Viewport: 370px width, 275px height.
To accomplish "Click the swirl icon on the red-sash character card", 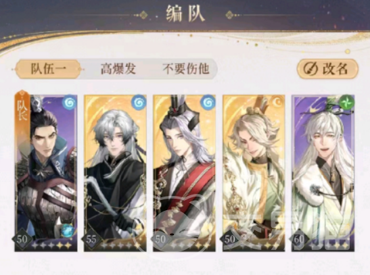I will coord(208,103).
